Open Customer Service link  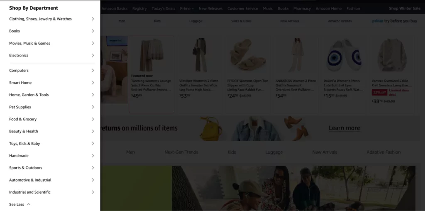click(242, 8)
